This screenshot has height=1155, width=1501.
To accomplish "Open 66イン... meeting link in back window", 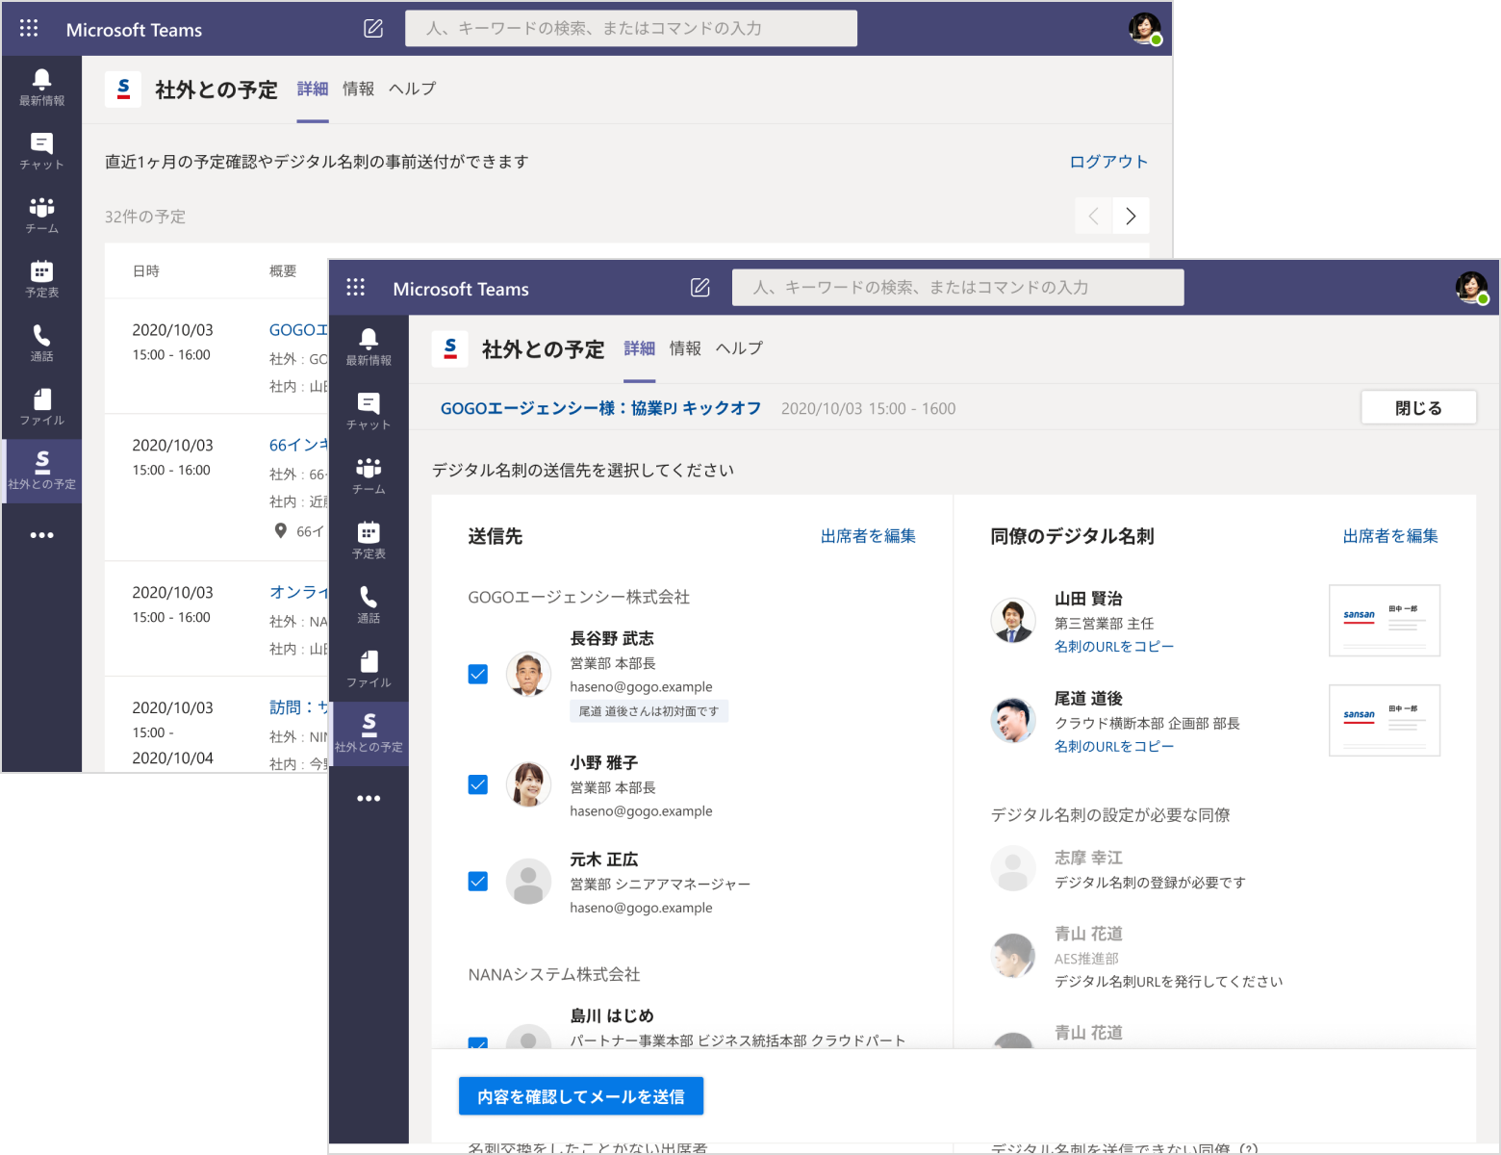I will 298,445.
